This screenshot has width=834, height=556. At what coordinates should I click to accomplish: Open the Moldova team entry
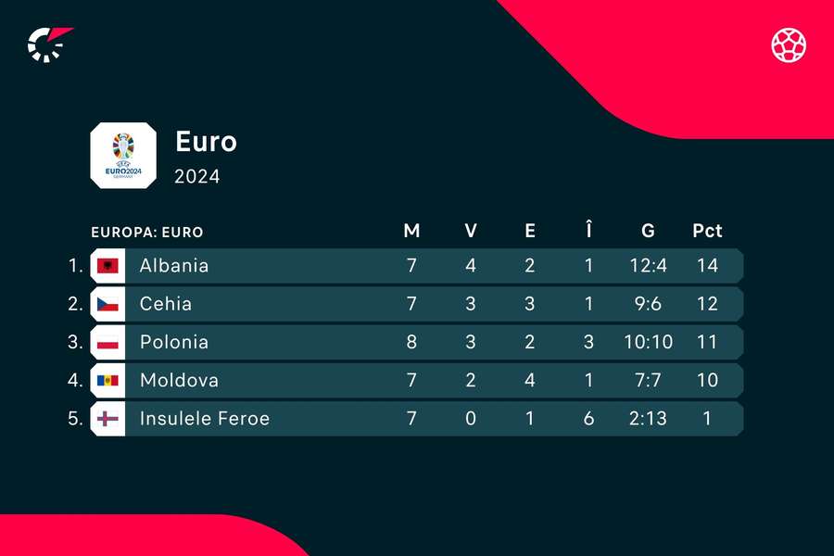(x=417, y=381)
